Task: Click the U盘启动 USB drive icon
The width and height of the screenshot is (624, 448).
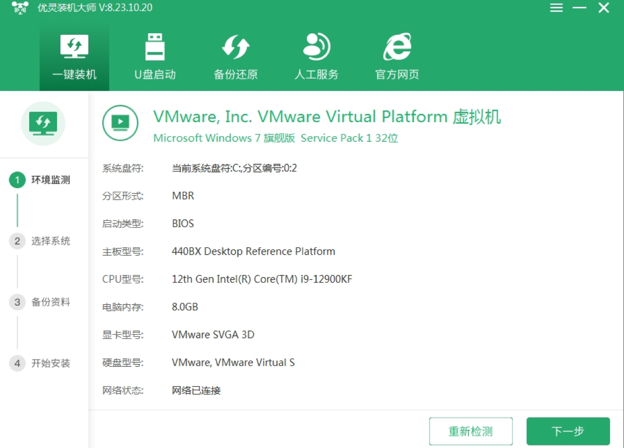Action: click(x=155, y=47)
